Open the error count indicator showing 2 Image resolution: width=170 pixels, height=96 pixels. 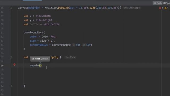(161, 8)
